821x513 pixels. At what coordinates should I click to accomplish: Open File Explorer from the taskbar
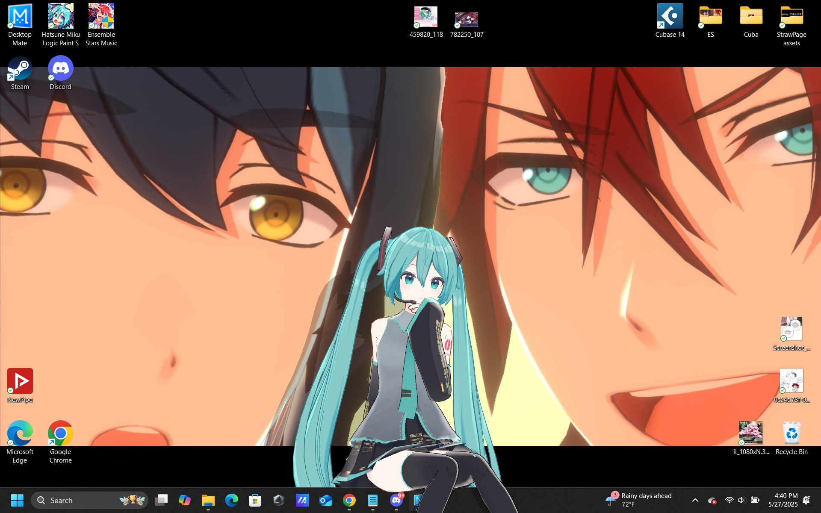tap(208, 500)
